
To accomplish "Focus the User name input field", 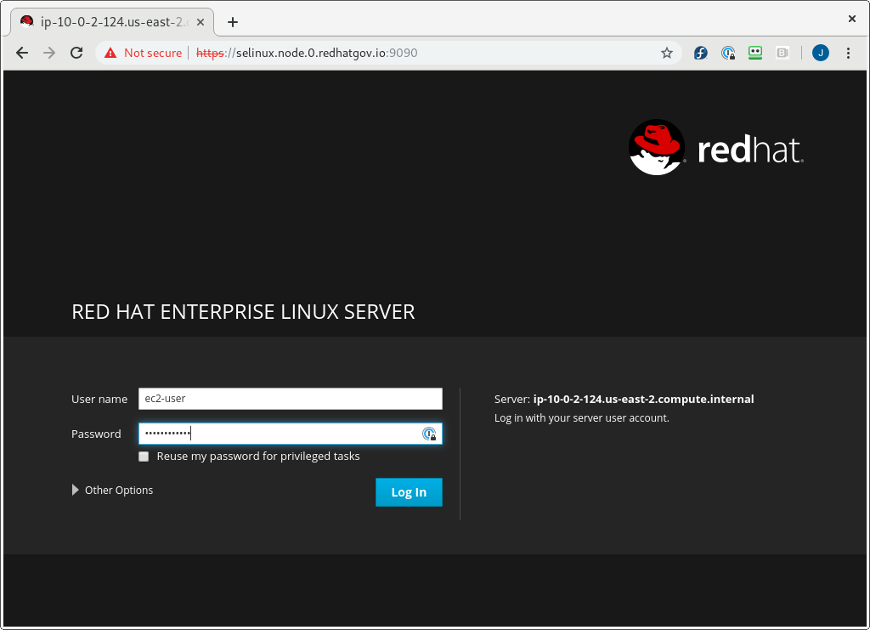I will [291, 399].
